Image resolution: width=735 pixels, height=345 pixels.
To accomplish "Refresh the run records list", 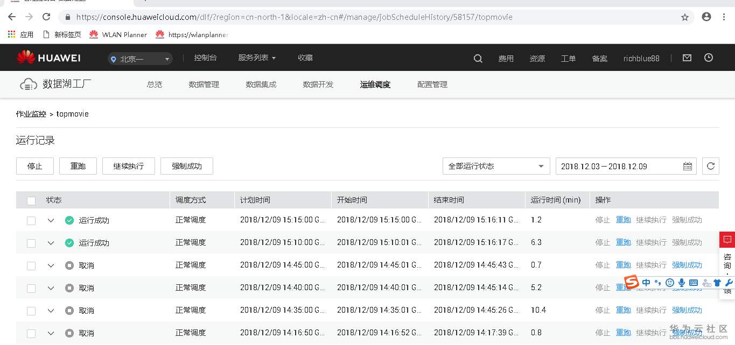I will coord(711,166).
